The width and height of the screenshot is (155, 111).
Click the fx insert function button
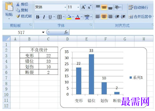[66, 32]
